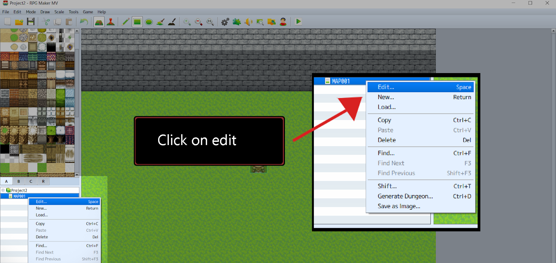The height and width of the screenshot is (263, 556).
Task: Open the Tools menu
Action: [x=73, y=12]
